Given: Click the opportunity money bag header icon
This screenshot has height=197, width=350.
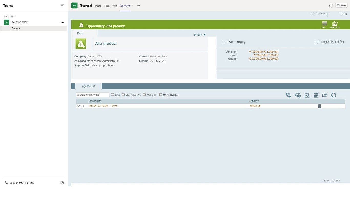Looking at the screenshot, I should pos(81,25).
